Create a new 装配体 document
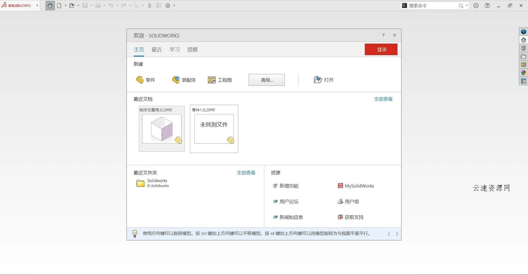 [184, 80]
